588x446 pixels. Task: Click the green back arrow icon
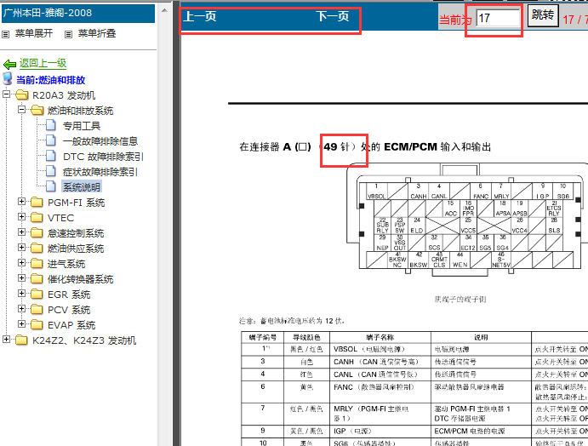(9, 64)
